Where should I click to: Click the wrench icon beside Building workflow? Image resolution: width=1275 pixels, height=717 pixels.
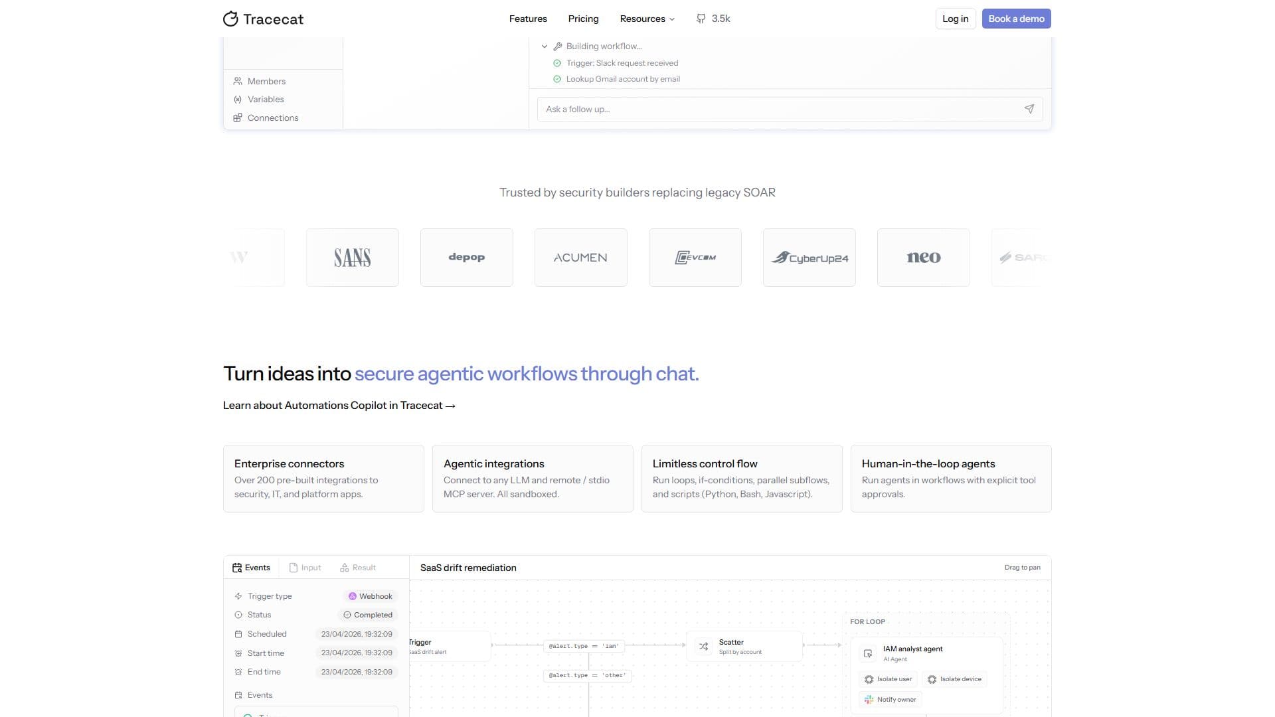[558, 46]
